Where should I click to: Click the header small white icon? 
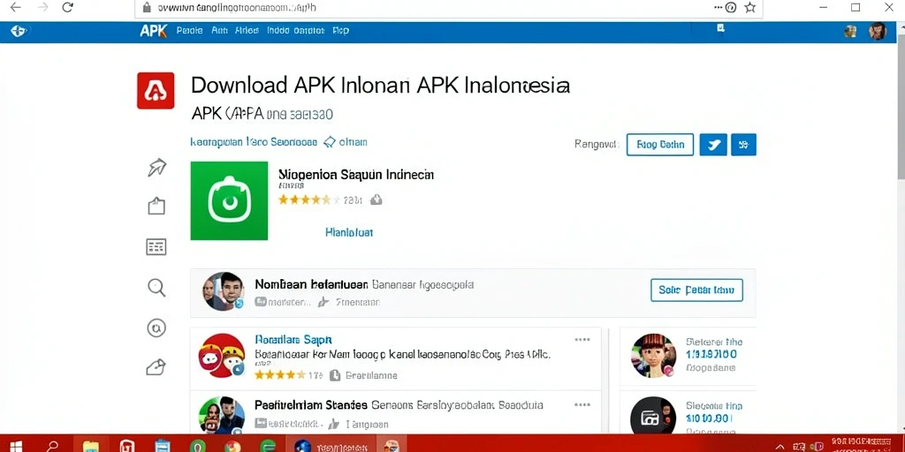coord(720,27)
